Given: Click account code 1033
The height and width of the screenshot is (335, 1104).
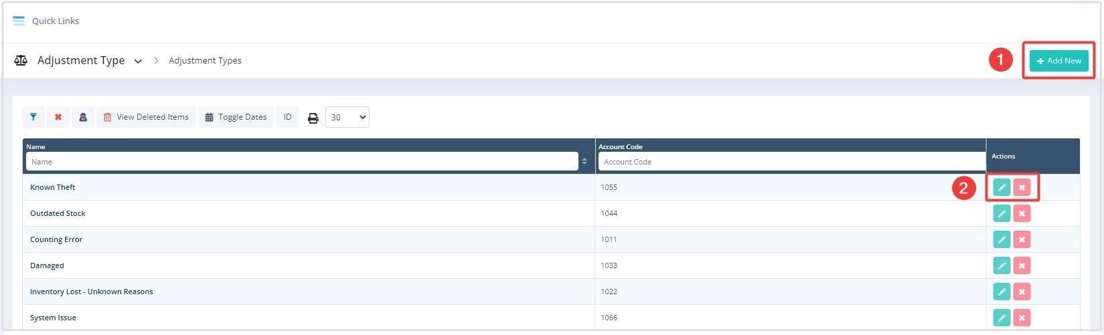Looking at the screenshot, I should click(x=609, y=265).
